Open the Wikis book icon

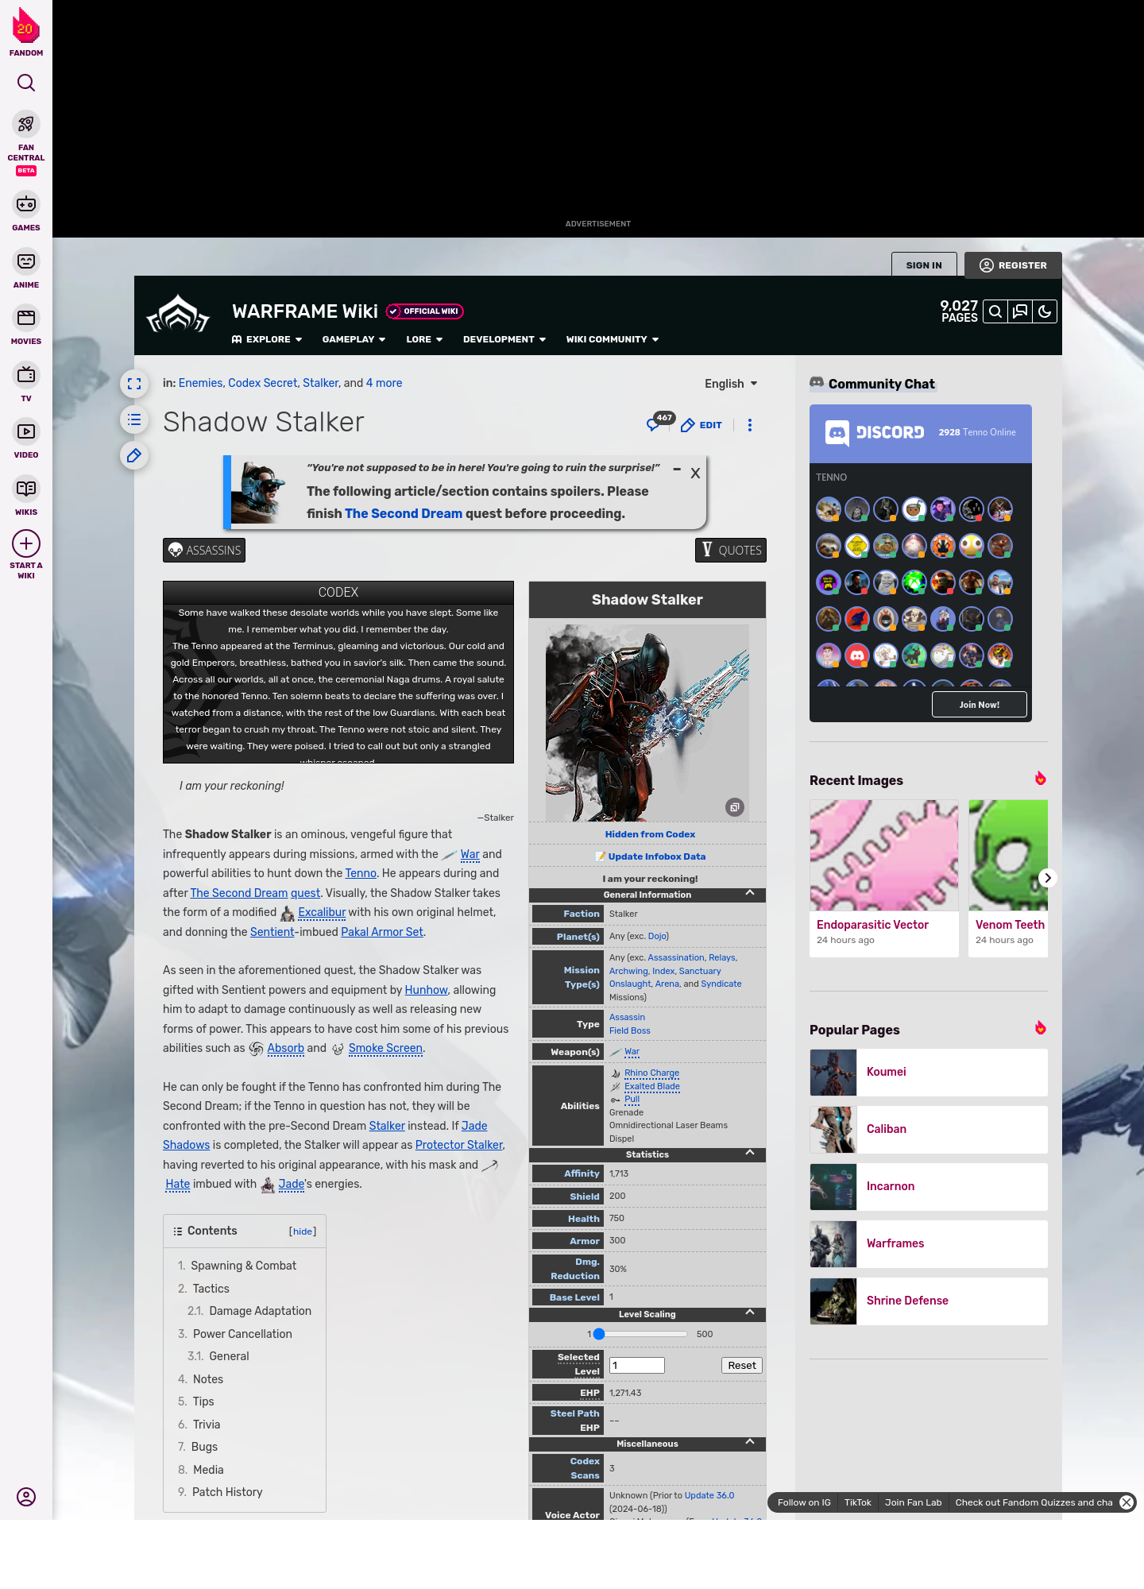coord(26,488)
